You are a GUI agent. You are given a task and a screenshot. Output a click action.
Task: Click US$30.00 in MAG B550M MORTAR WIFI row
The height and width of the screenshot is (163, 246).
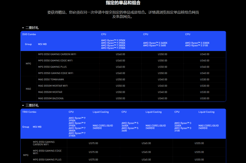(x=204, y=86)
